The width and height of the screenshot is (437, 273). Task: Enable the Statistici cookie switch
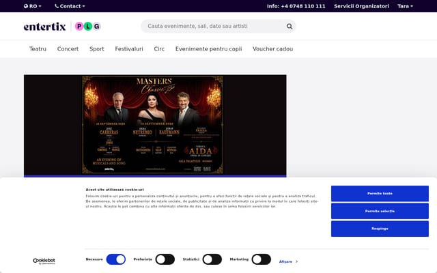[x=212, y=259]
